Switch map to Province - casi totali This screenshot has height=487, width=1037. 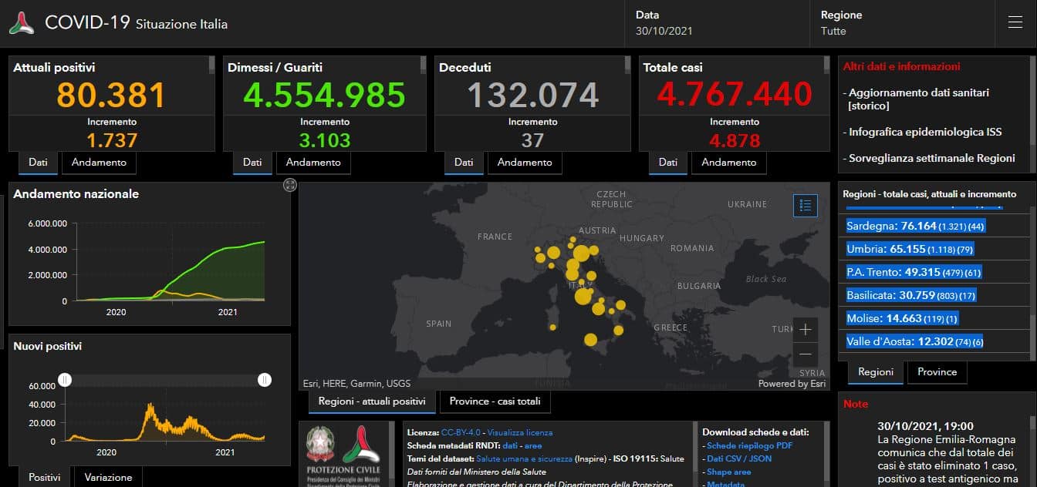[x=495, y=401]
